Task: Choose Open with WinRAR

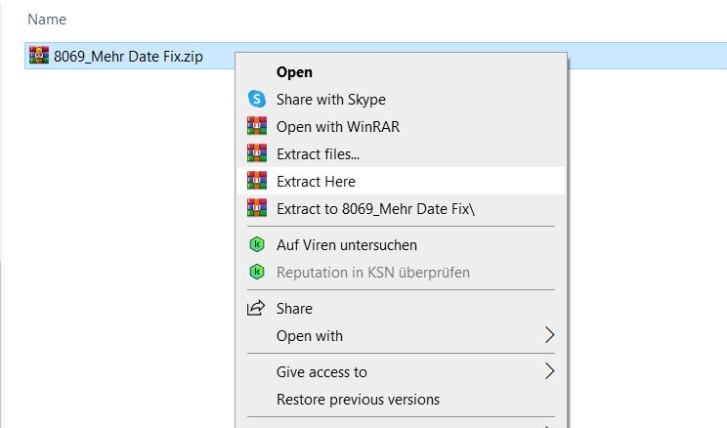Action: 337,126
